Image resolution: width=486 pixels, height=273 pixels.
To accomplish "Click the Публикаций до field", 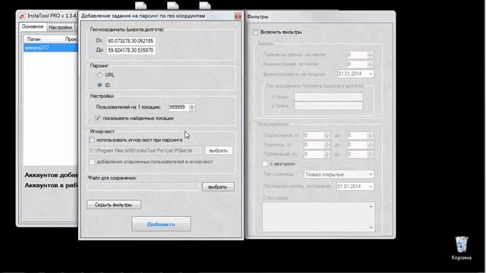I will point(357,154).
